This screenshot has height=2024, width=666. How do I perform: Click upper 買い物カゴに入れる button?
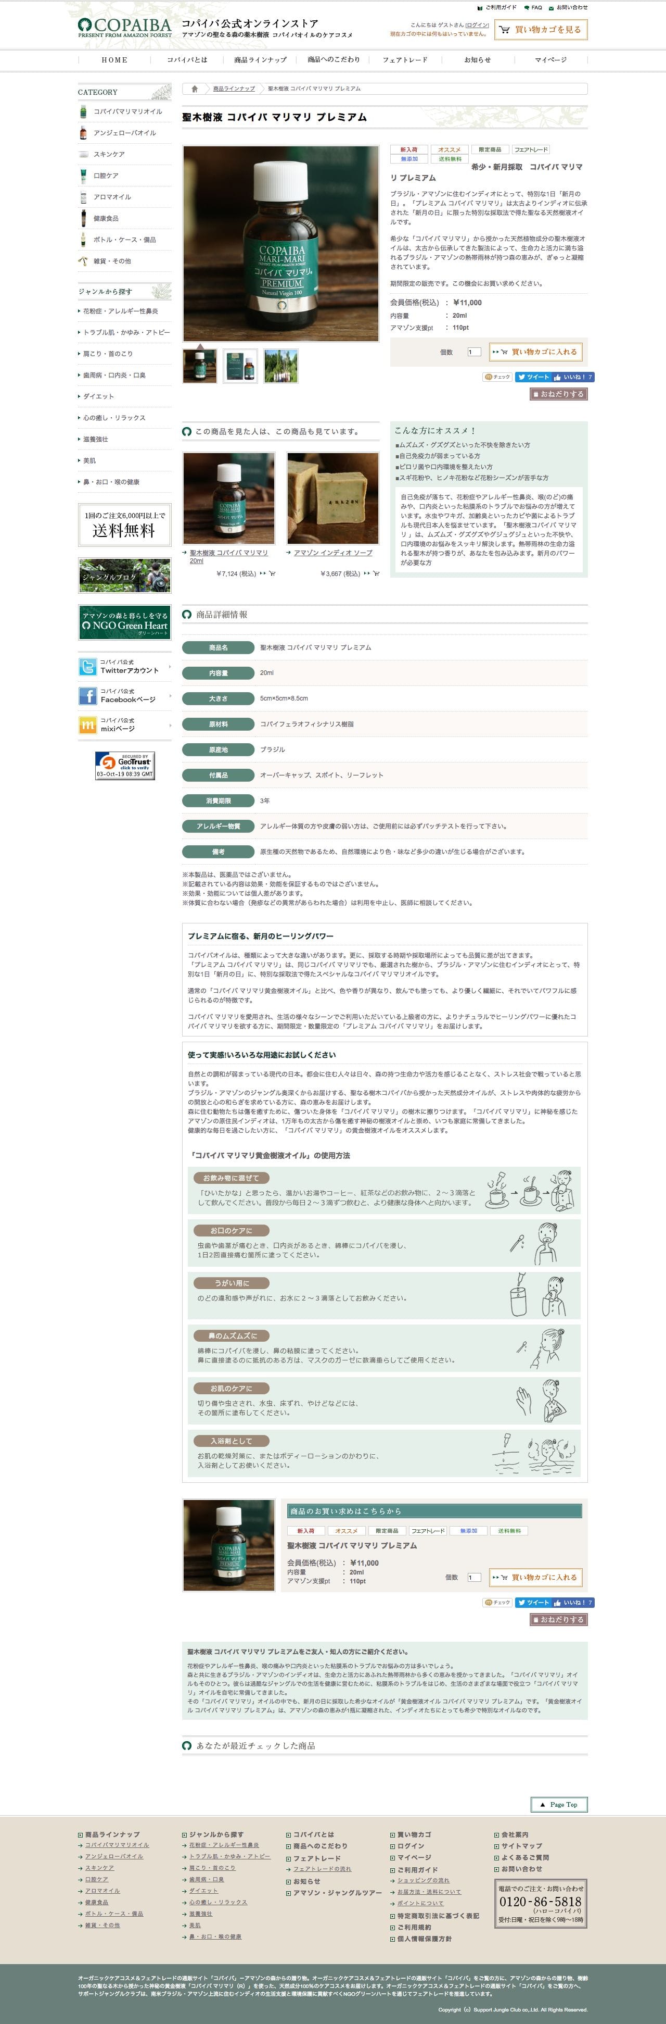[536, 352]
